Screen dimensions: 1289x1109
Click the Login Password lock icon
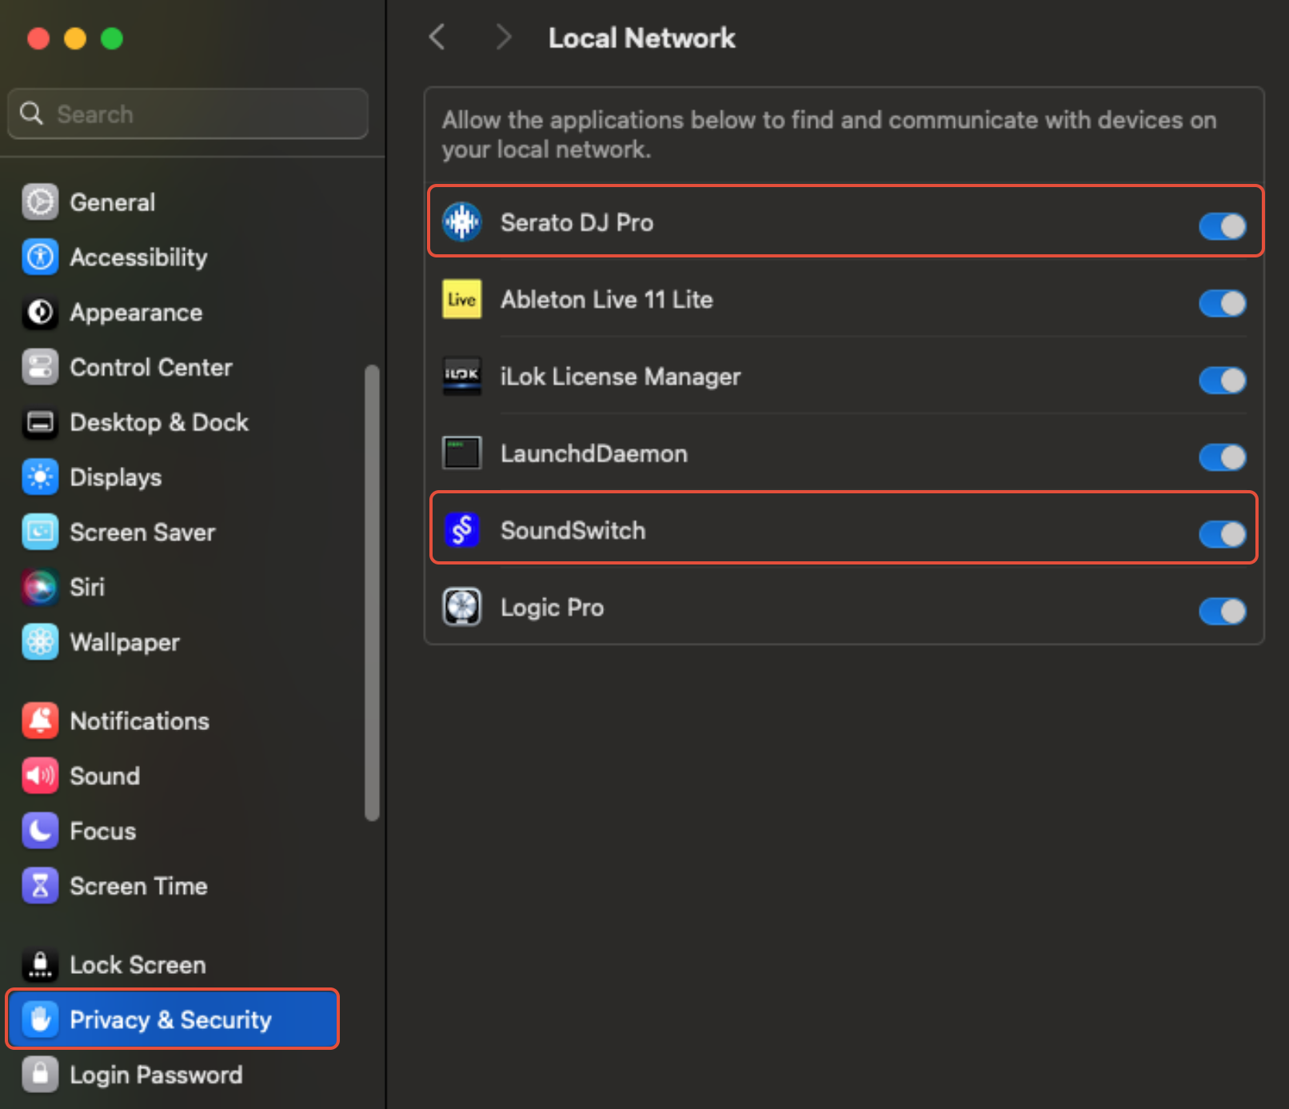click(x=40, y=1075)
